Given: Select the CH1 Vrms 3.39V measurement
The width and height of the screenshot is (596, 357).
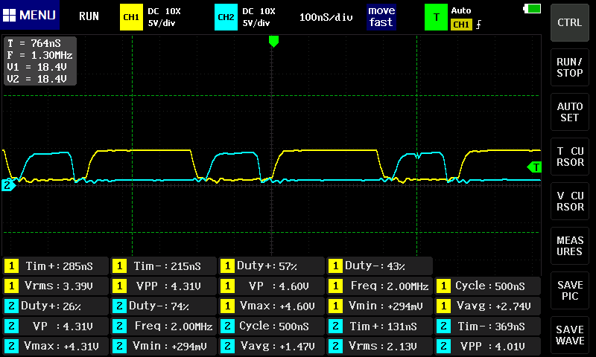Looking at the screenshot, I should (x=55, y=286).
